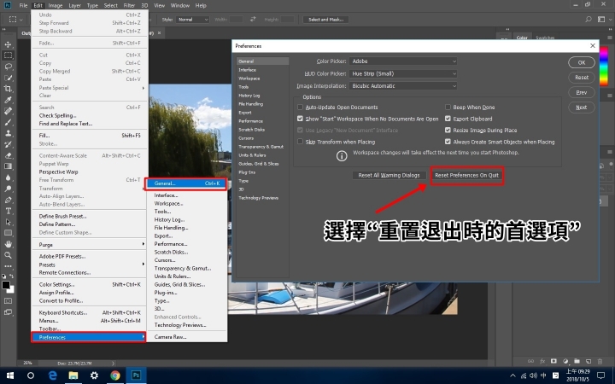Screen dimensions: 615x384
Task: Click the foreground color swatch
Action: (5, 285)
